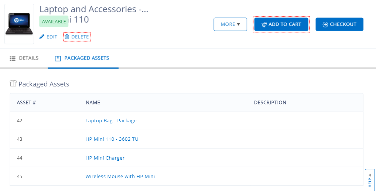Click the pencil Edit icon
The image size is (376, 191).
pos(42,37)
